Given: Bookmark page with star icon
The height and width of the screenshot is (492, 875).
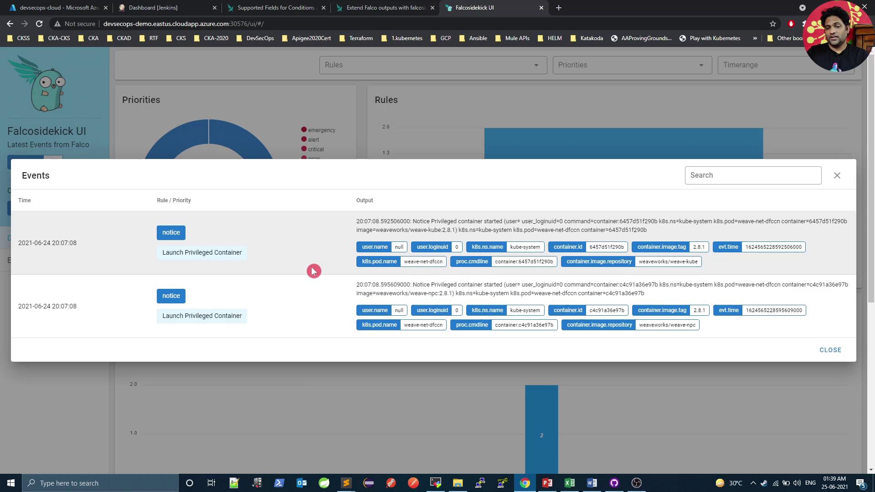Looking at the screenshot, I should point(773,24).
